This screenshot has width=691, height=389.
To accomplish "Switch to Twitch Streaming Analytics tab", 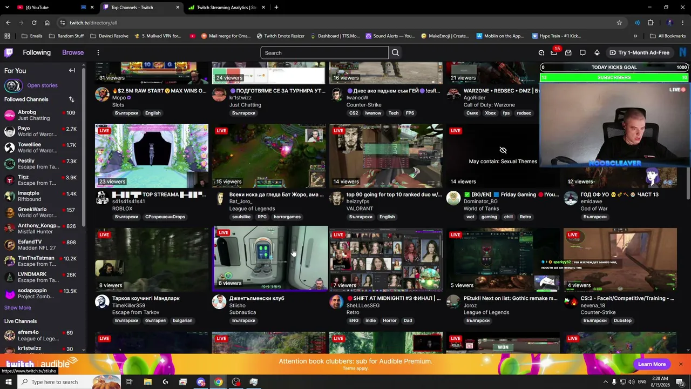I will click(x=227, y=8).
